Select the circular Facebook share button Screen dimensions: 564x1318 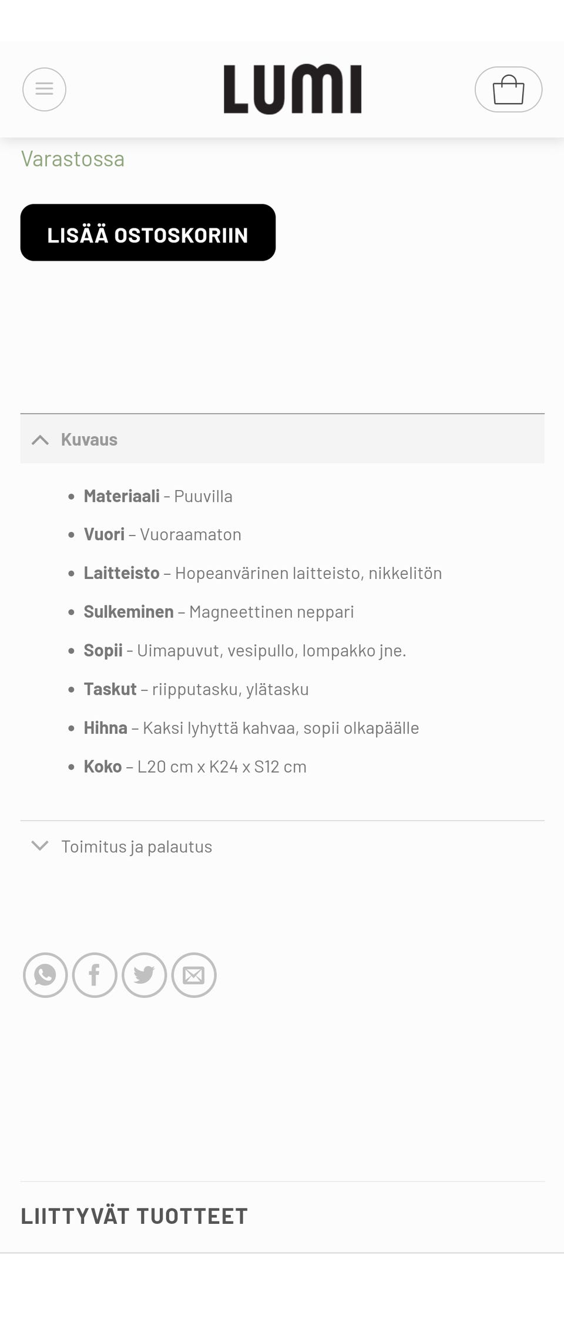94,975
